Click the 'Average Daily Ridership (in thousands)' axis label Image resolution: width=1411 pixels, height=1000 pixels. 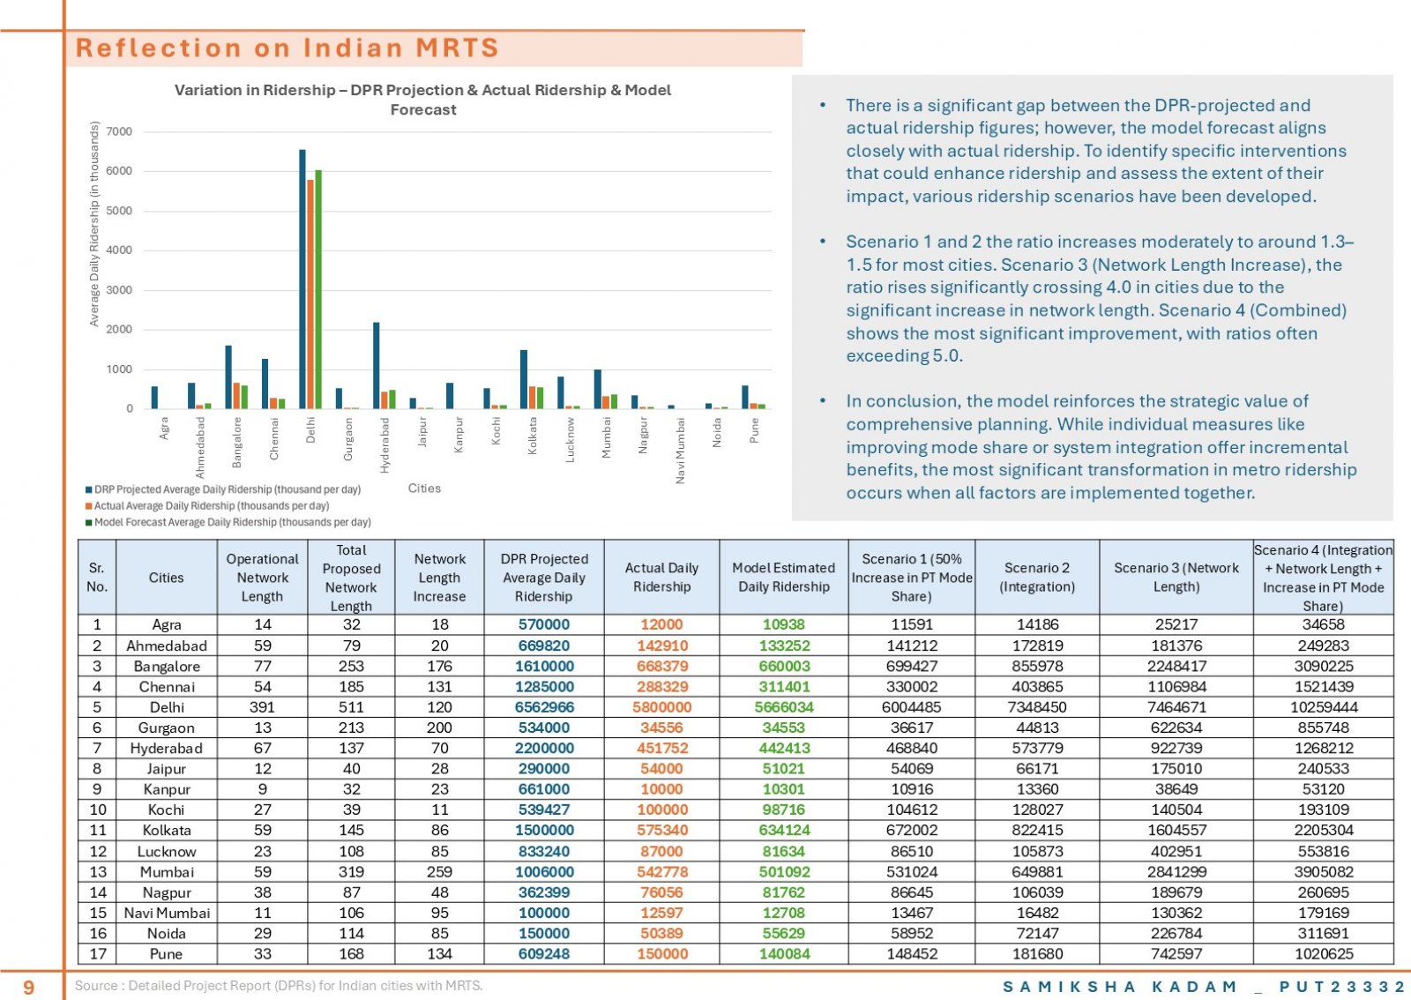(94, 224)
